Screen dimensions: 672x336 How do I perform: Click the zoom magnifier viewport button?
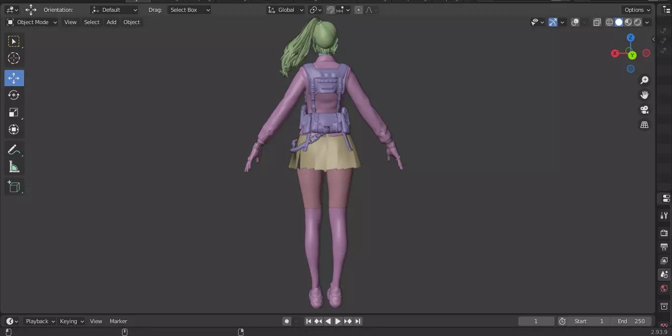644,80
